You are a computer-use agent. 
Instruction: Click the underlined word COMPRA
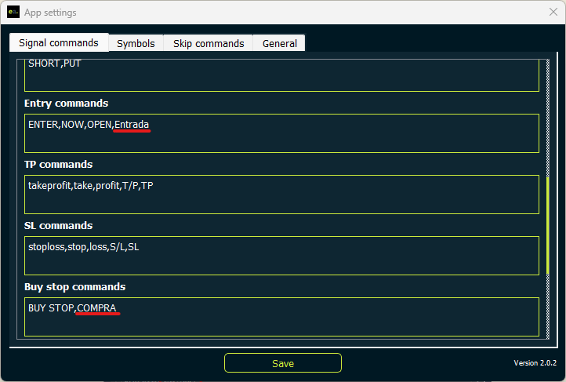[x=98, y=308]
